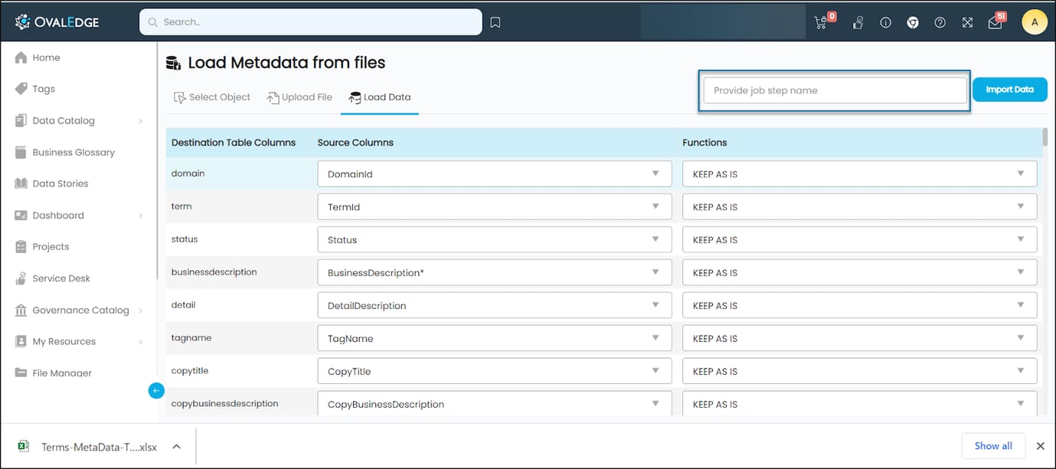Click the bookmark icon beside search
The width and height of the screenshot is (1056, 469).
pyautogui.click(x=496, y=22)
